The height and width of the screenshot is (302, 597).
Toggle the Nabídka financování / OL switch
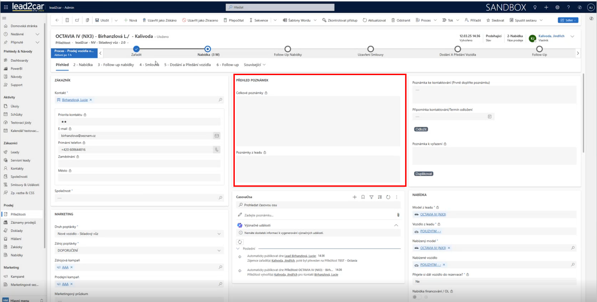point(417,297)
